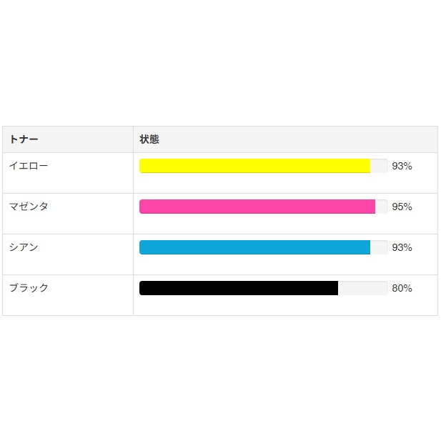Image resolution: width=441 pixels, height=441 pixels.
Task: Click the cyan toner level bar
Action: 254,247
